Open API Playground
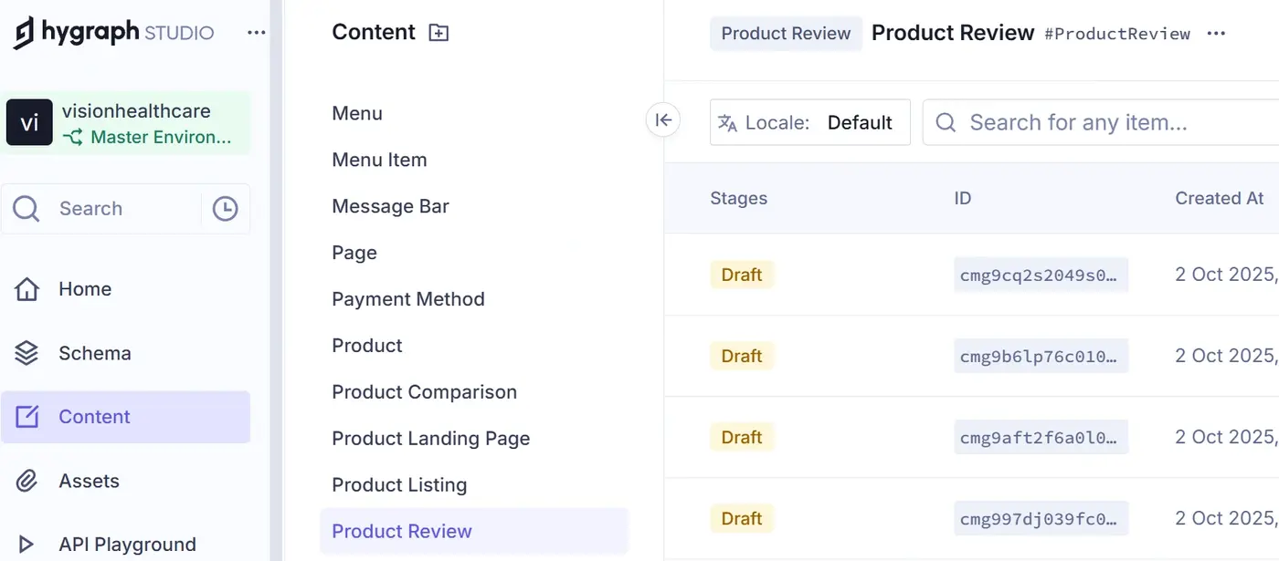1279x561 pixels. click(x=125, y=545)
